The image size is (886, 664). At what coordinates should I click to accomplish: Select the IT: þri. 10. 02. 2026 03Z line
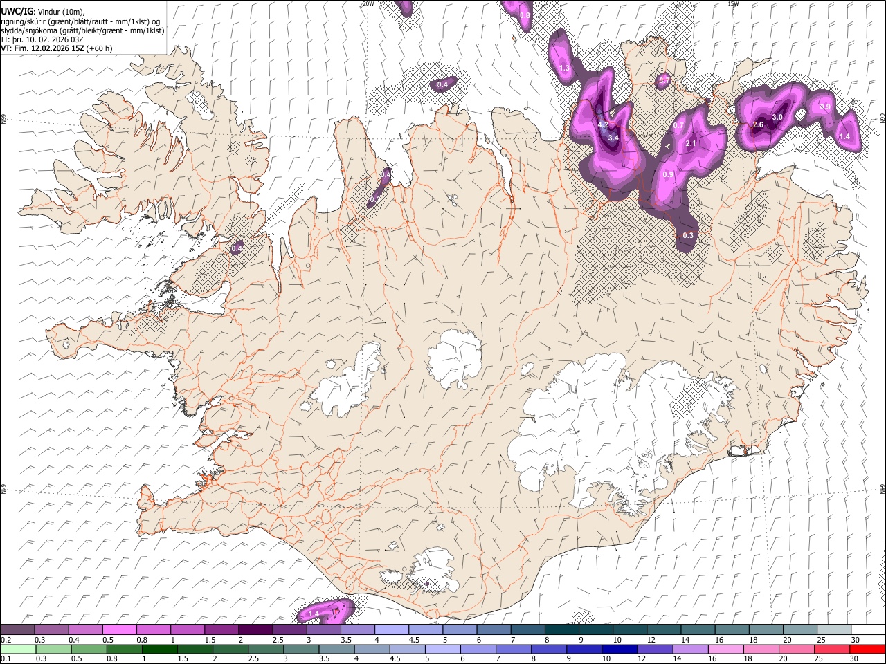42,39
